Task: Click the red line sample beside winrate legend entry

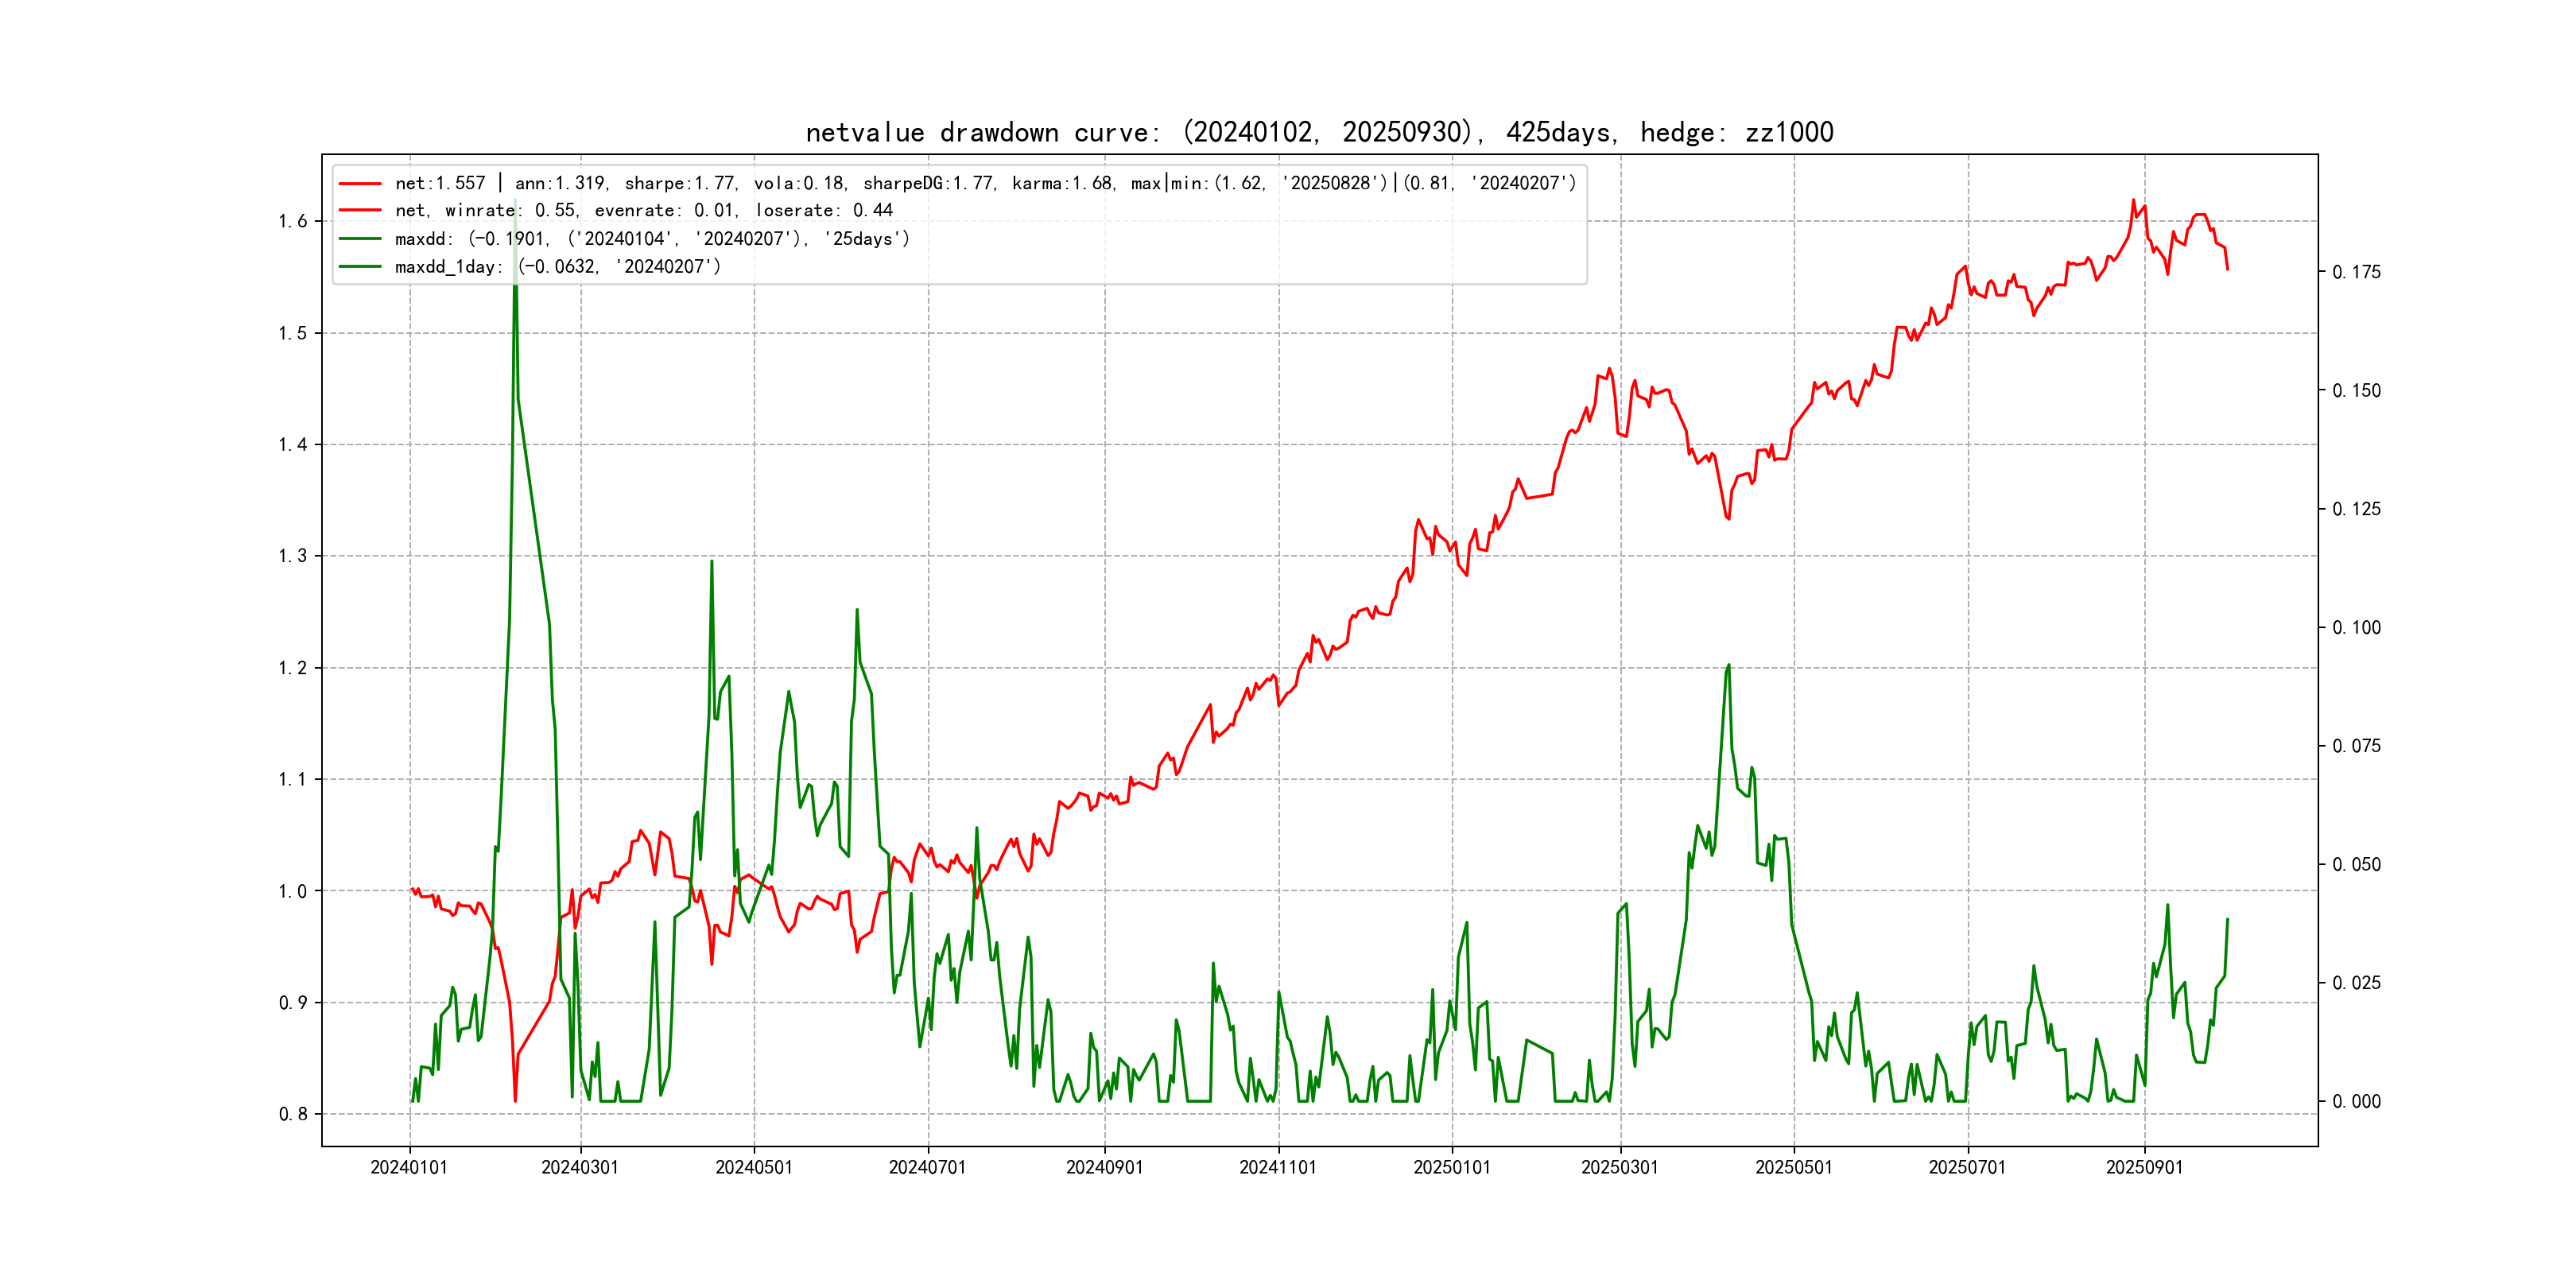Action: point(360,211)
